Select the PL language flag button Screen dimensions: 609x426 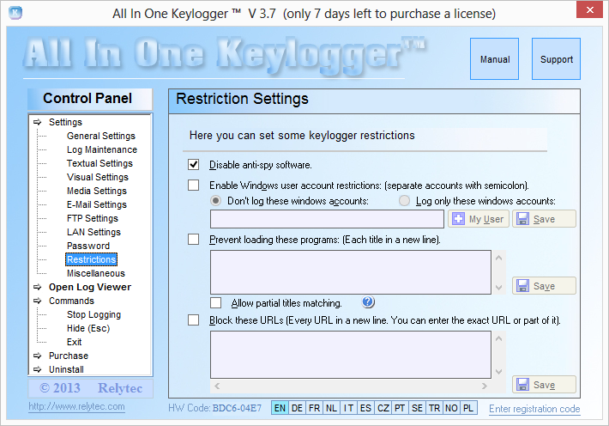(x=468, y=409)
